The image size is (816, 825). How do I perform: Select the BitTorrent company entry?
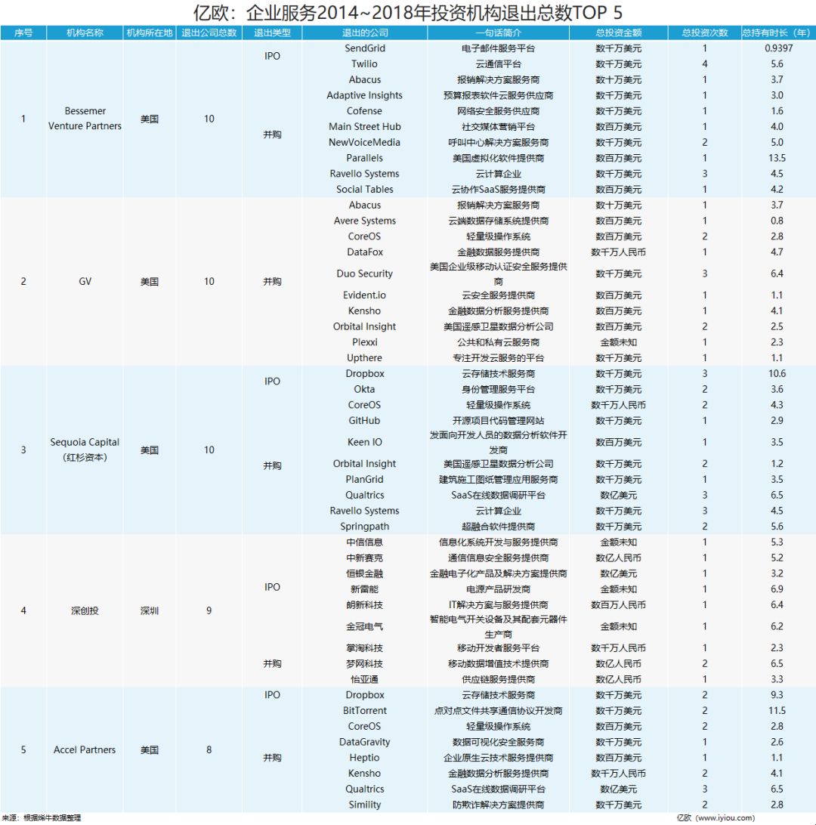pyautogui.click(x=365, y=711)
